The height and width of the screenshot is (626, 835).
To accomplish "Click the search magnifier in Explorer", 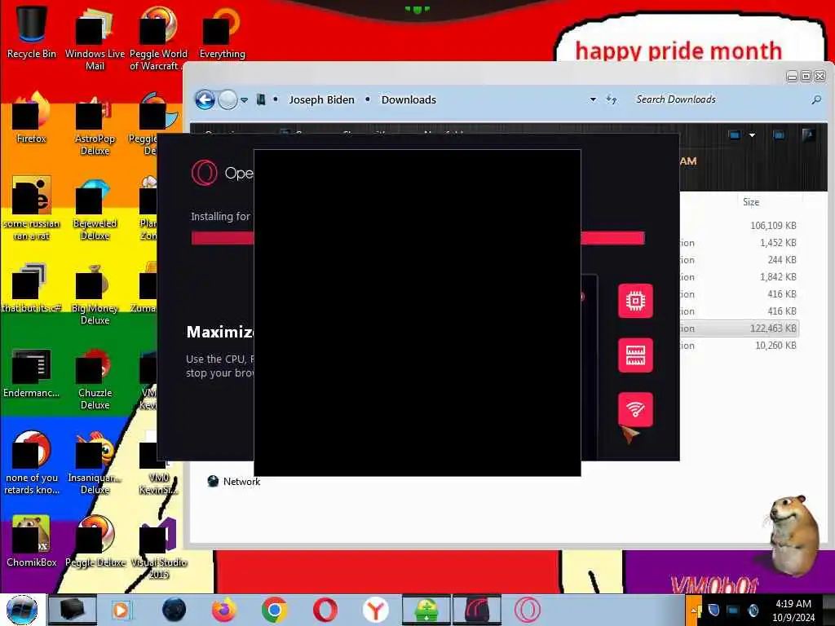I will [x=815, y=99].
